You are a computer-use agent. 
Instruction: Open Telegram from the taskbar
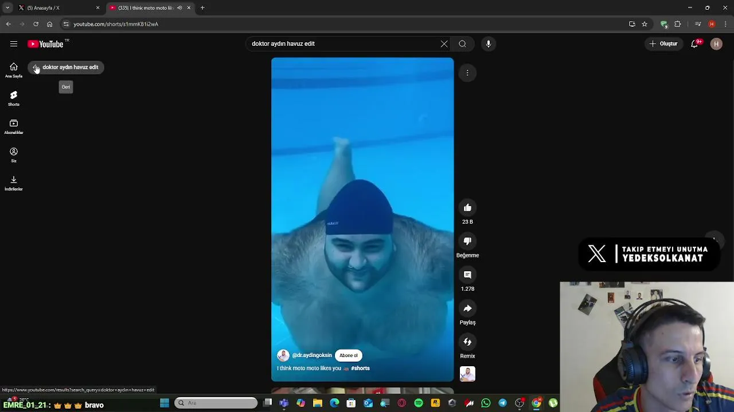pyautogui.click(x=502, y=403)
